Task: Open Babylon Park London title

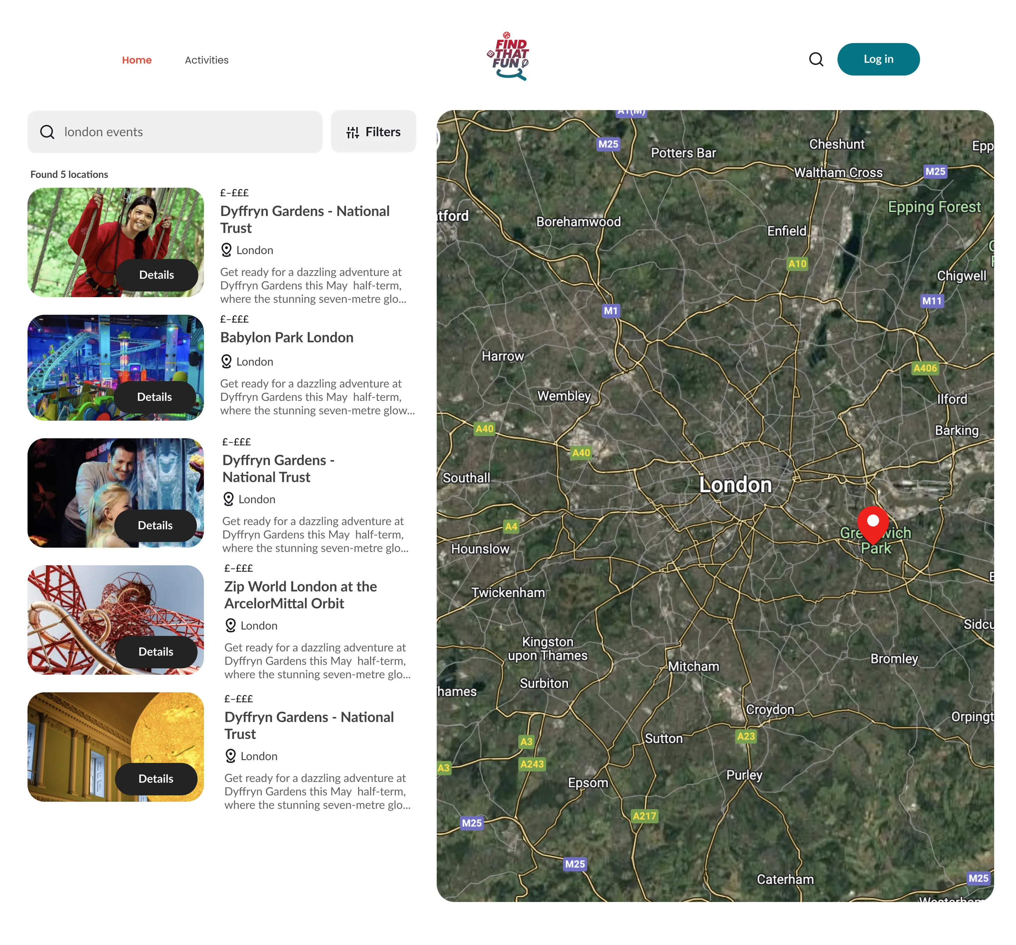Action: coord(287,337)
